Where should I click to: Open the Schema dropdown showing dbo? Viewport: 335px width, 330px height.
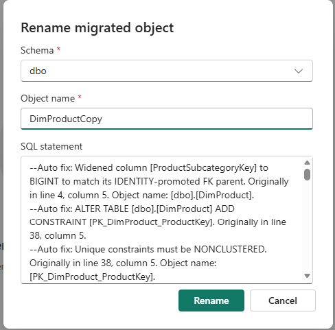167,71
